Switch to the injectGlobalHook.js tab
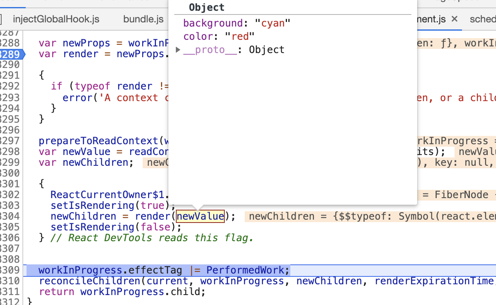Screen dimensions: 496x305 pyautogui.click(x=56, y=19)
